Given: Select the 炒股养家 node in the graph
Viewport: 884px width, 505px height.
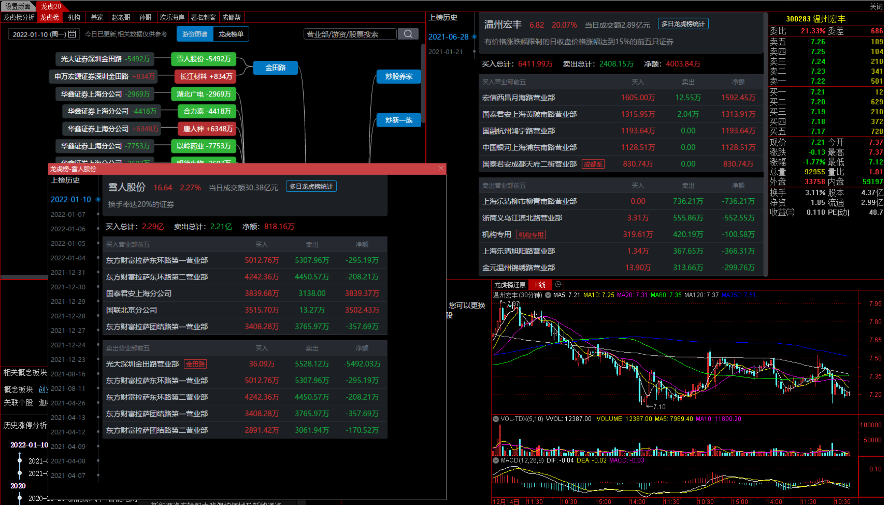Looking at the screenshot, I should coord(399,76).
